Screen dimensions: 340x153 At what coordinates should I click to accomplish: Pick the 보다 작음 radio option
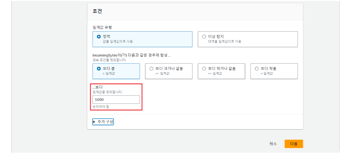click(x=257, y=69)
